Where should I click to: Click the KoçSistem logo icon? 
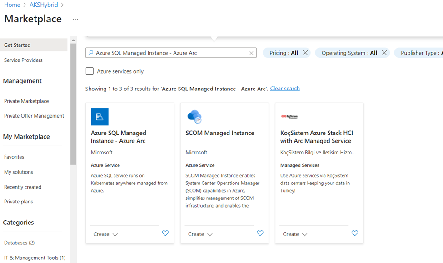click(x=289, y=116)
